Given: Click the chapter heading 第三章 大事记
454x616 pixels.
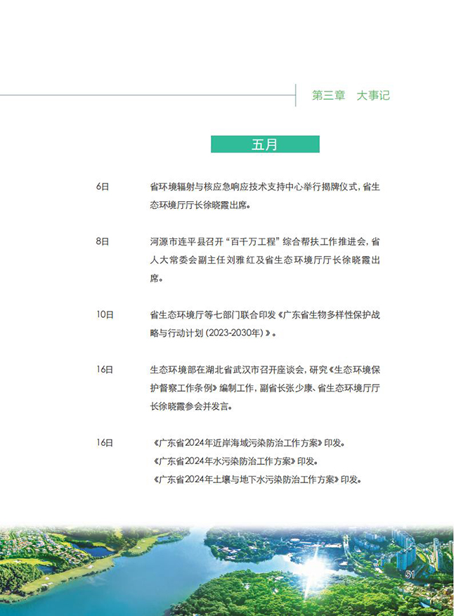Looking at the screenshot, I should coord(350,96).
